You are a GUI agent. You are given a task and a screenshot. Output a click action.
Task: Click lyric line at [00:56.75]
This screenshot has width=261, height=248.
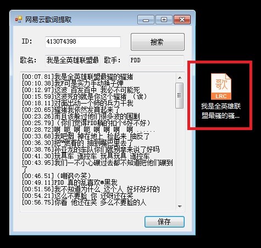click(84, 202)
